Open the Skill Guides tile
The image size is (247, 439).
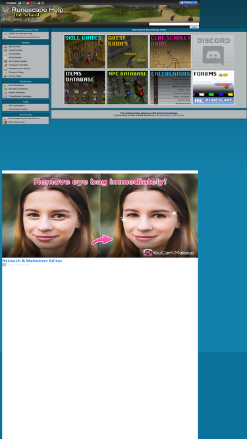pos(85,52)
